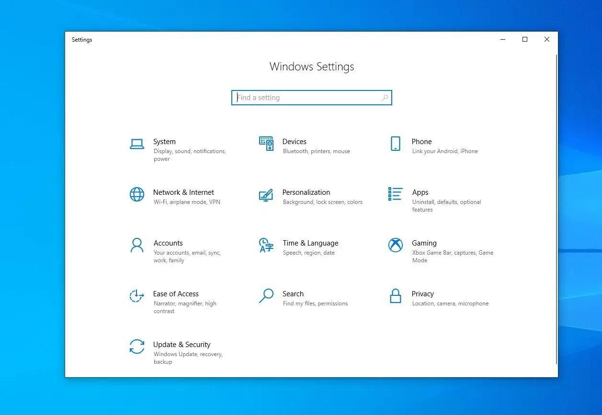
Task: Maximize the Settings window
Action: 525,40
